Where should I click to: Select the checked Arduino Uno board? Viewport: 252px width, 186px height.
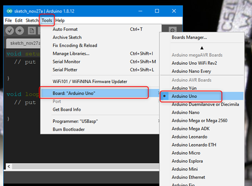[x=202, y=96]
